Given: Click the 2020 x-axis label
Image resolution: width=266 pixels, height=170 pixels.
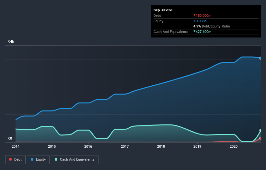Looking at the screenshot, I should [234, 146].
